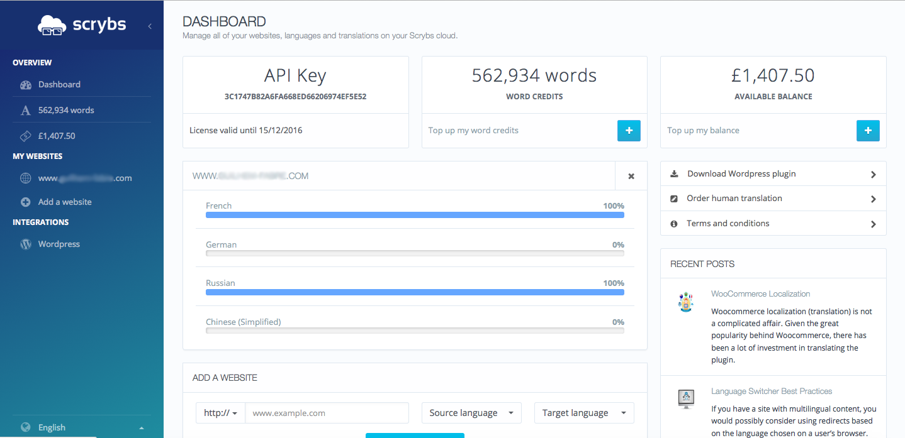Viewport: 905px width, 438px height.
Task: Click the French translation progress bar
Action: click(x=415, y=215)
